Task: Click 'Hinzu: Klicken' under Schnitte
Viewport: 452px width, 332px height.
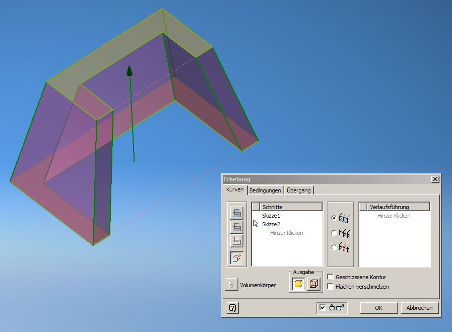Action: 287,233
